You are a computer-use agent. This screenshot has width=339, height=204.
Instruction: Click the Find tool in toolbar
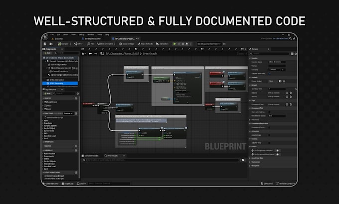tap(91, 44)
